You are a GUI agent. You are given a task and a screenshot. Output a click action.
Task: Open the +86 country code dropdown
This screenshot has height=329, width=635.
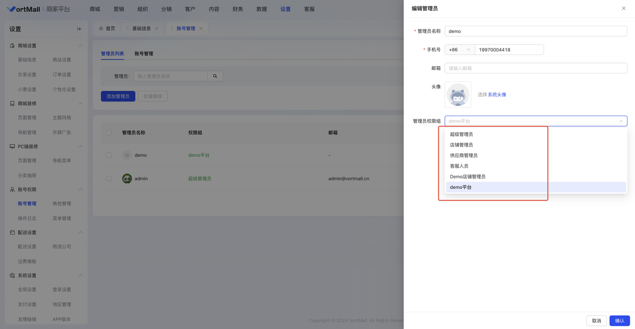point(459,50)
